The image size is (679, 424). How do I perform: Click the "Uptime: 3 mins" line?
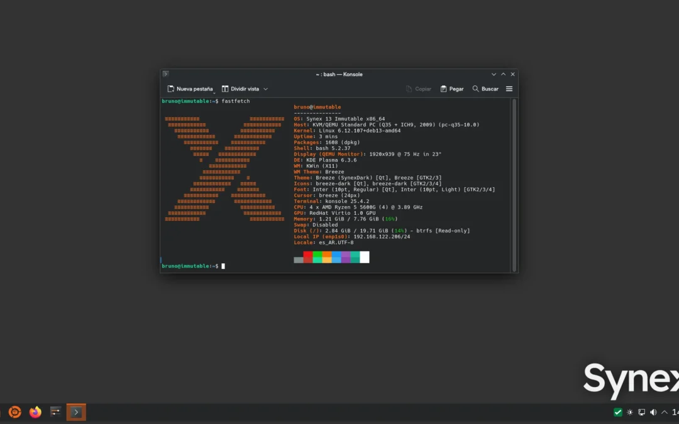tap(316, 136)
